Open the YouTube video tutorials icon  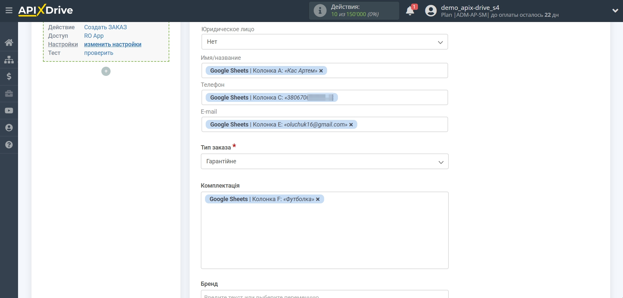[9, 111]
